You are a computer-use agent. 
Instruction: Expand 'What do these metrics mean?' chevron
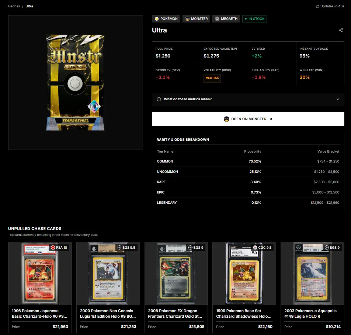(x=338, y=99)
